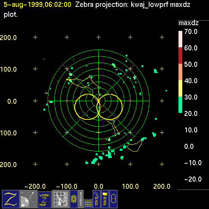Toggle the range rings overlay icon

pos(74,199)
